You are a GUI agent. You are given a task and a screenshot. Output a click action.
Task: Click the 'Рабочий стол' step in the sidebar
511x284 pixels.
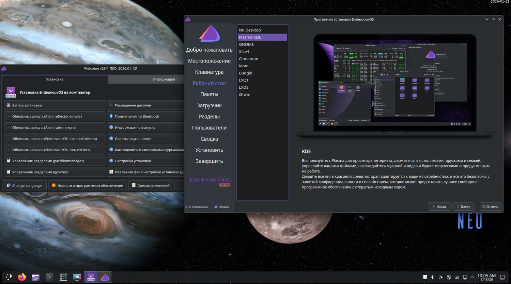209,83
